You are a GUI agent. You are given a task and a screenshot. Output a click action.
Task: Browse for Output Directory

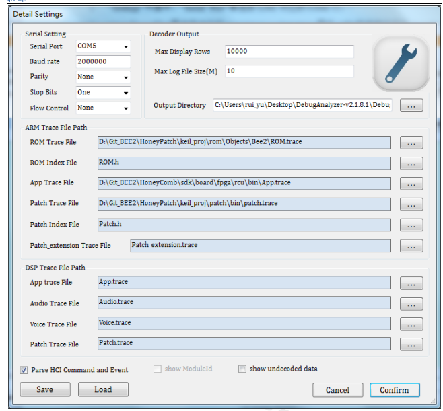coord(411,105)
